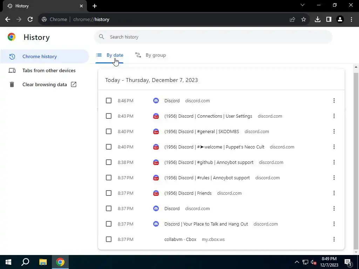The image size is (359, 269).
Task: Check the Puppet's Neco Cult entry checkbox
Action: click(x=109, y=147)
